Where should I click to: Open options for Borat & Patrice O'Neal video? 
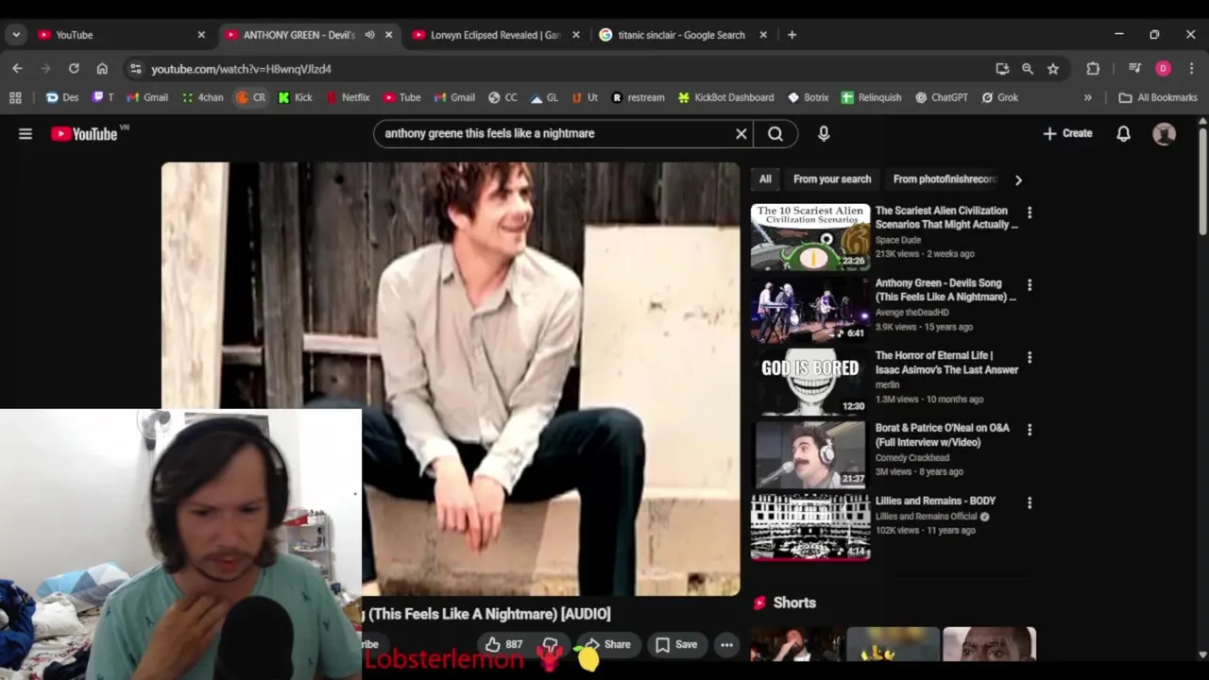coord(1030,430)
